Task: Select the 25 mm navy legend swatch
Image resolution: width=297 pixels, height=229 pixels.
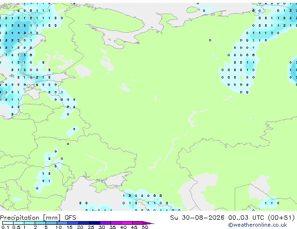Action: pyautogui.click(x=94, y=223)
